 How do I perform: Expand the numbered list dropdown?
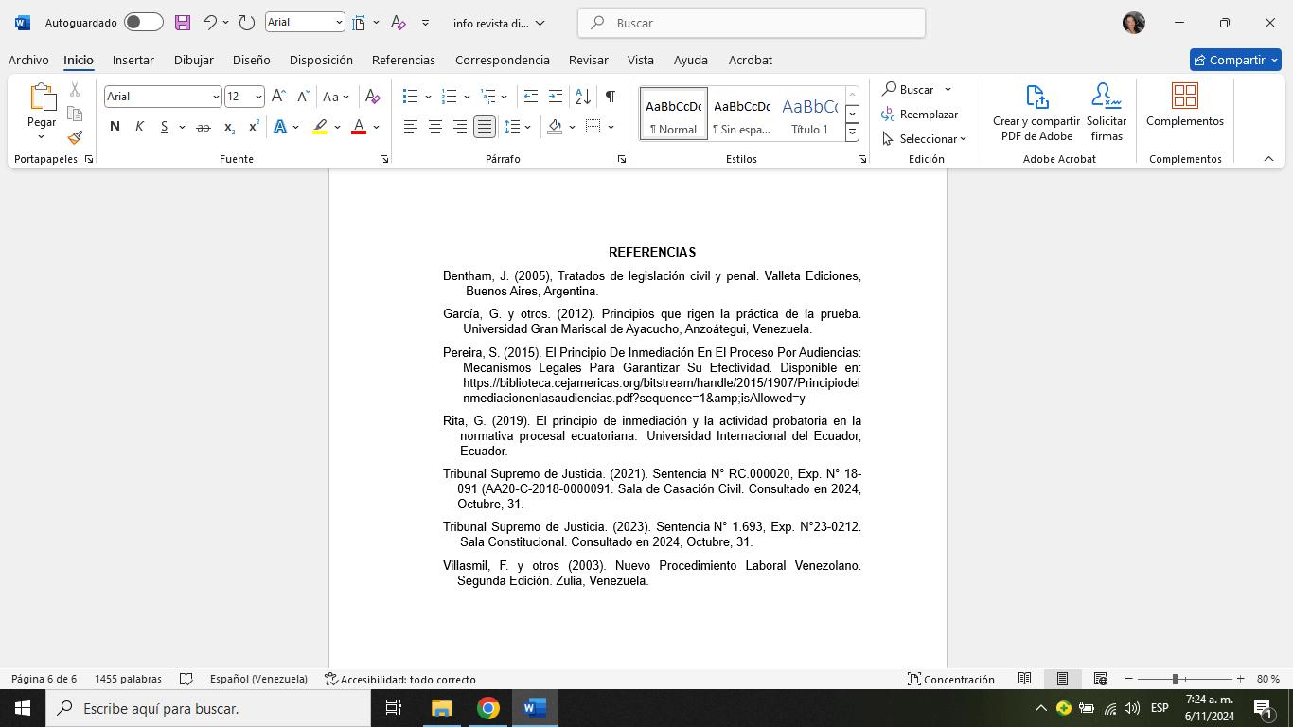pyautogui.click(x=467, y=97)
